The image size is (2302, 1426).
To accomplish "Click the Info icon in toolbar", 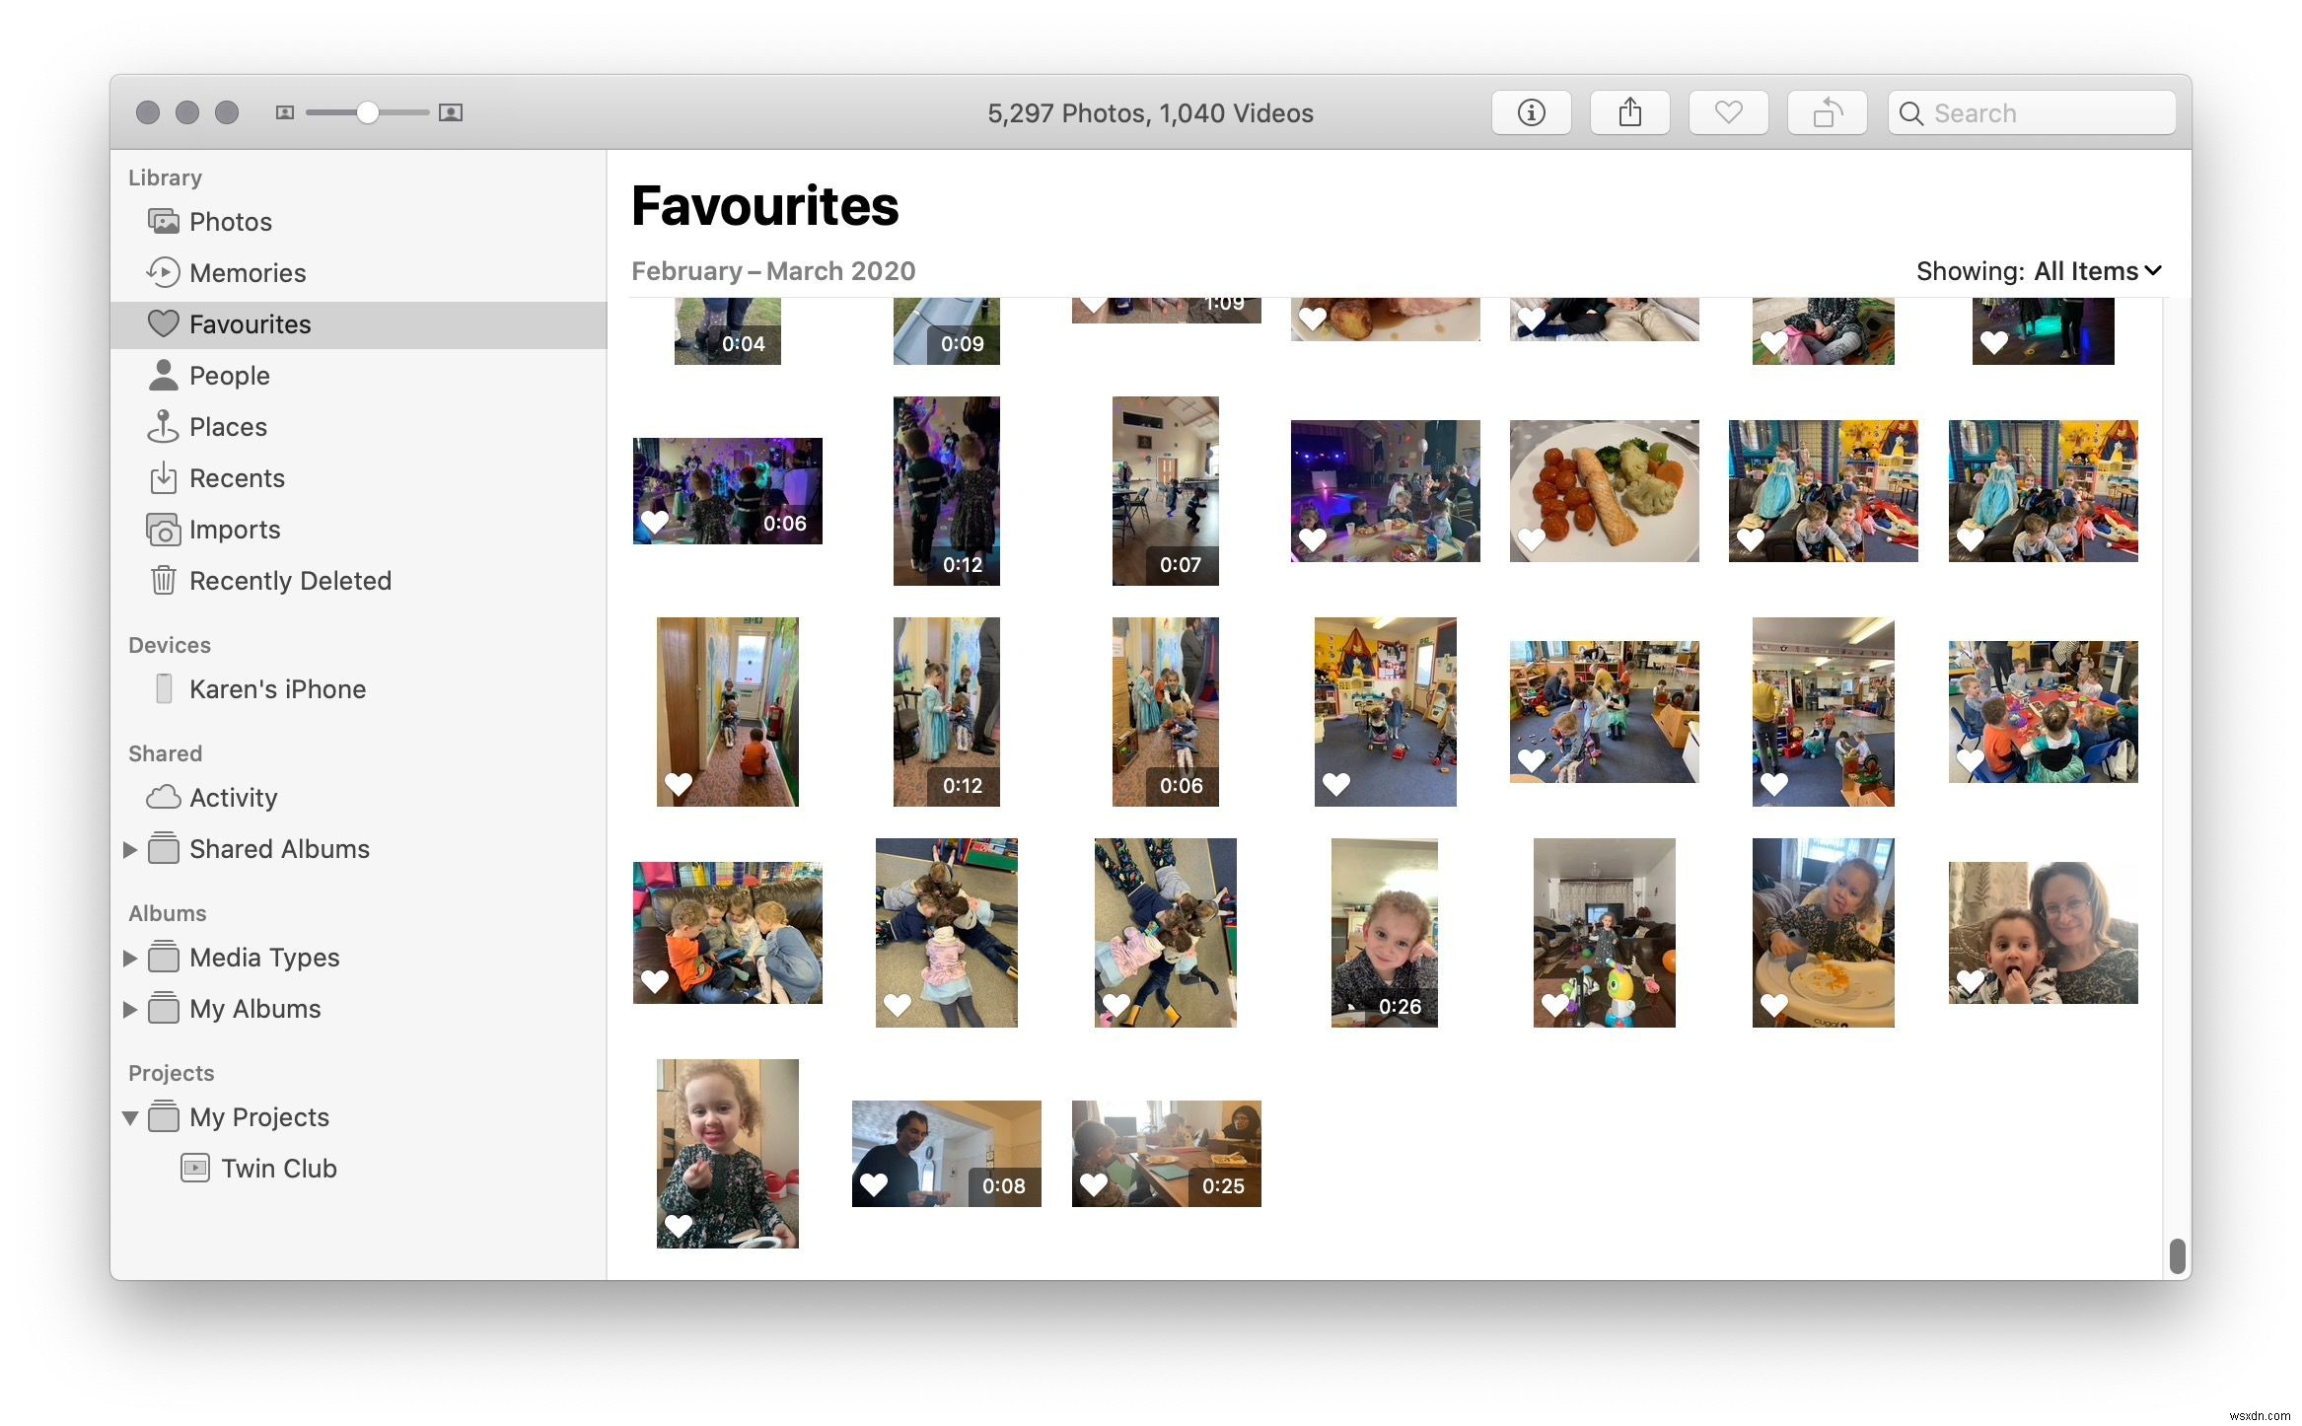I will click(1531, 111).
